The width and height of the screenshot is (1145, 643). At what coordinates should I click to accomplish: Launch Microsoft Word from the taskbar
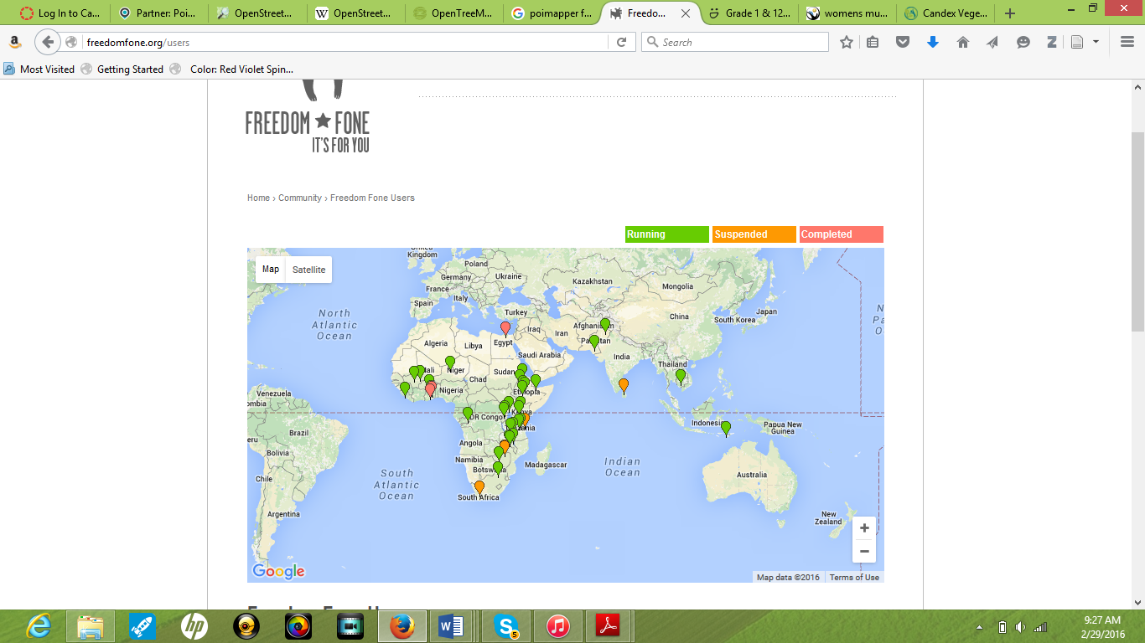coord(450,626)
